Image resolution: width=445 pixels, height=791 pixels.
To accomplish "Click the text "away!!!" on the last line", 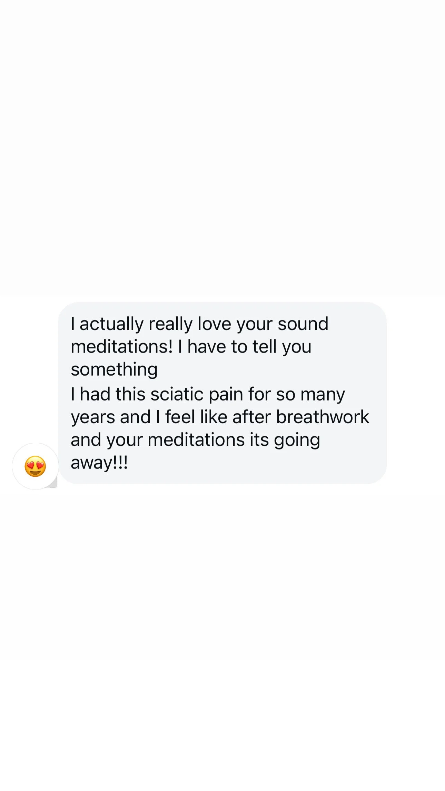I will pos(99,463).
